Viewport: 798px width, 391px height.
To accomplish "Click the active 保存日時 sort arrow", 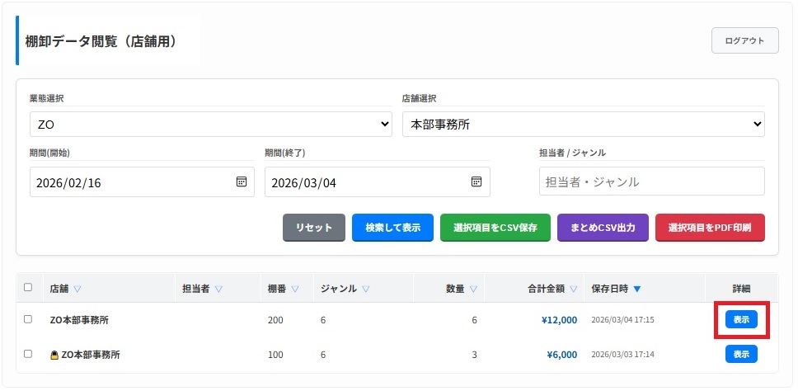I will [x=637, y=289].
